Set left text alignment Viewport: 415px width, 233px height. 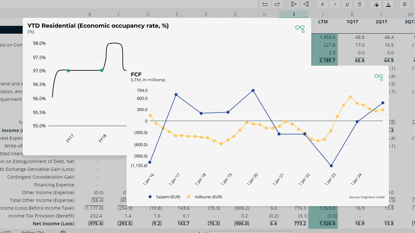[x=405, y=4]
